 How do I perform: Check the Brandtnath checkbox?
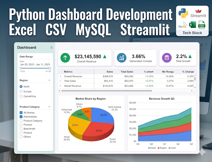[21, 129]
